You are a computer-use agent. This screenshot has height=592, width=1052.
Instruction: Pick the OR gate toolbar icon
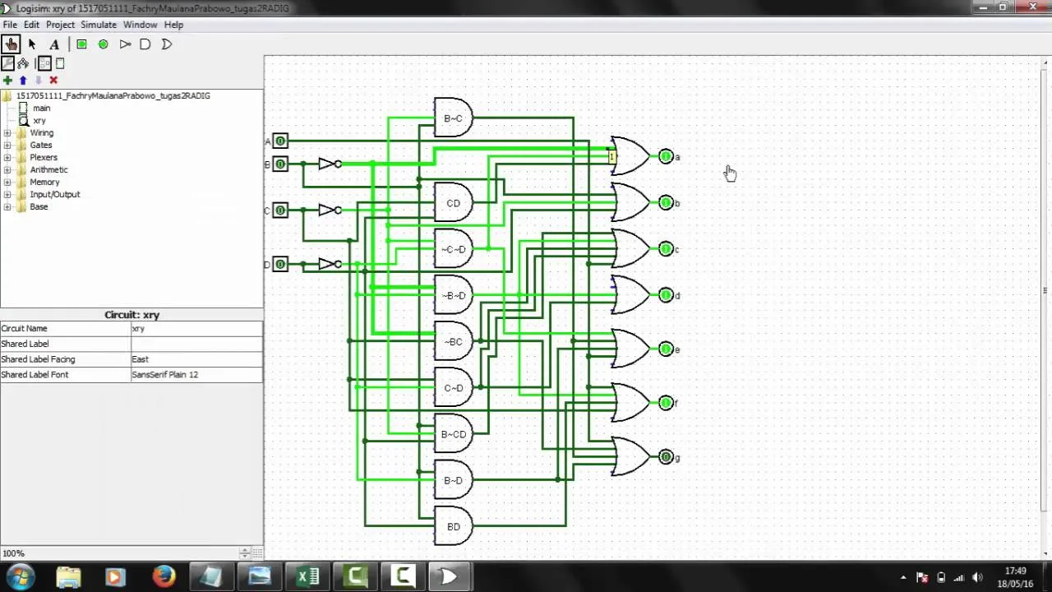(167, 44)
